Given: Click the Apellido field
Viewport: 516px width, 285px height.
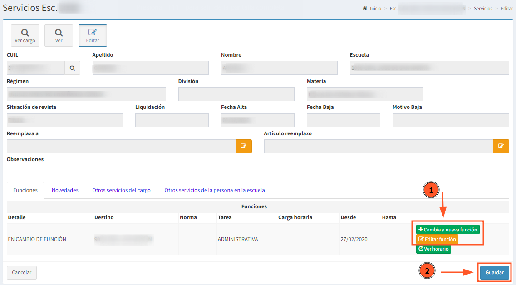Looking at the screenshot, I should point(150,68).
